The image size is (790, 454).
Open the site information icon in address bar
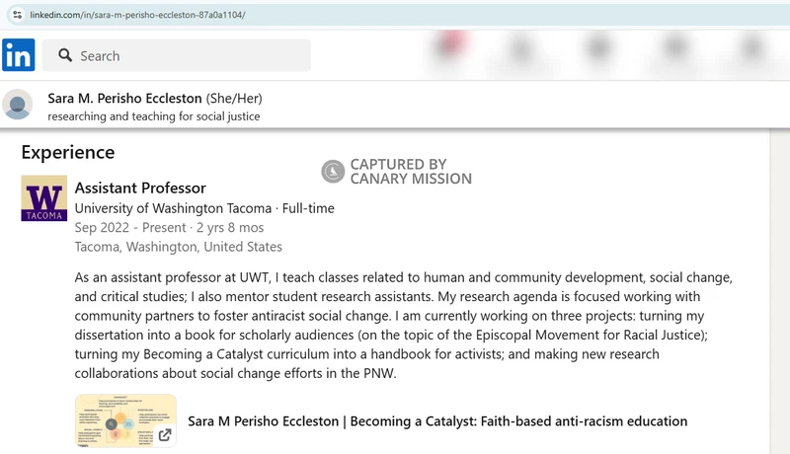coord(17,15)
